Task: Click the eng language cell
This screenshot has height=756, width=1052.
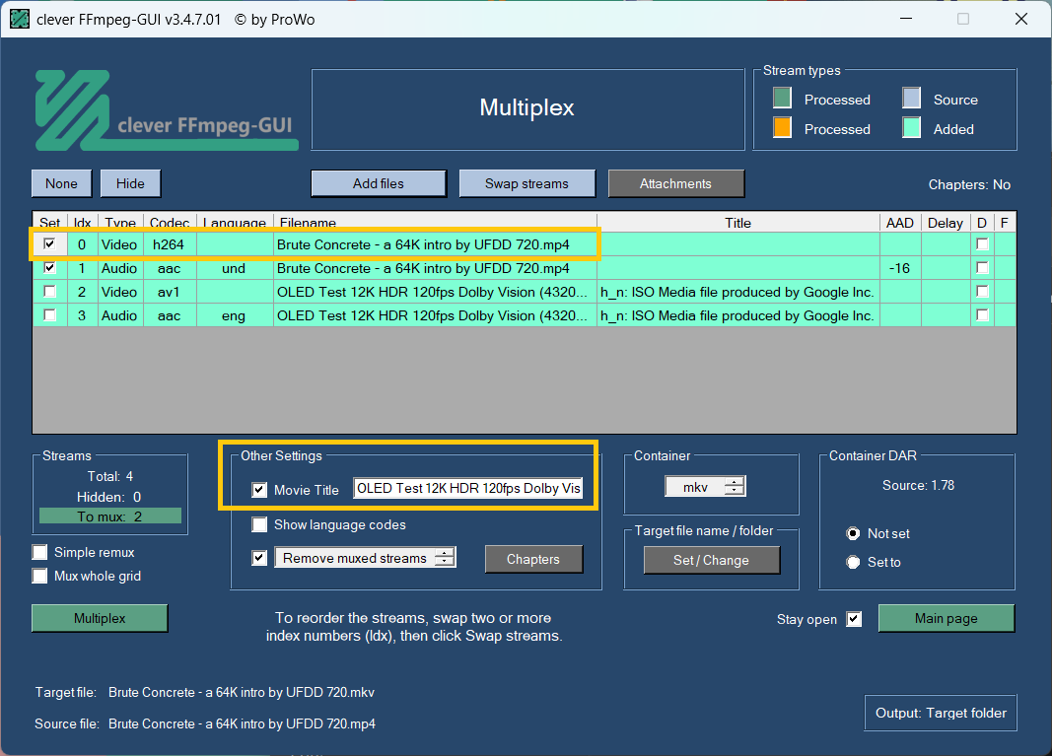Action: 234,315
